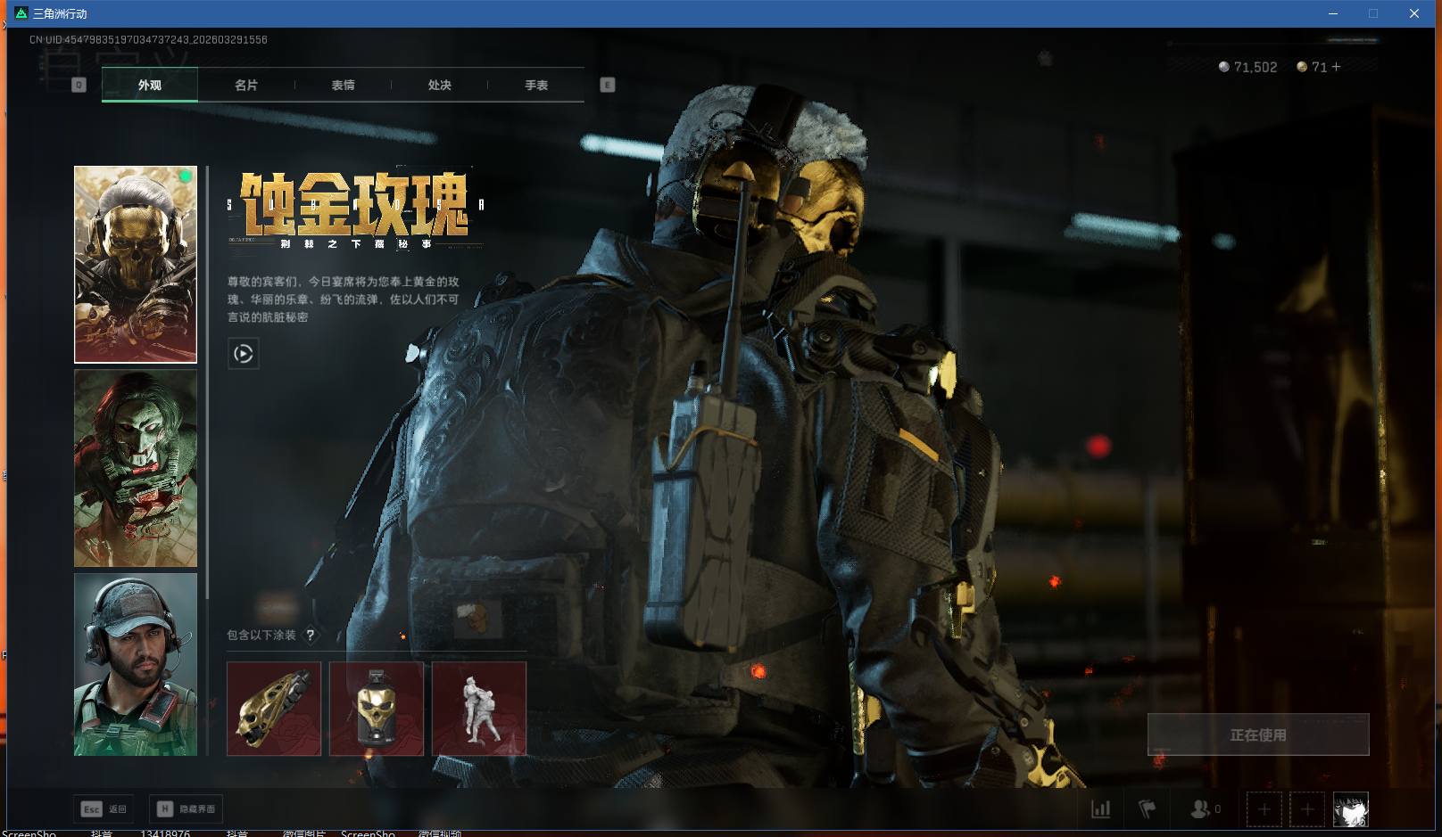
Task: Click the first empty teammate plus slot
Action: (1264, 809)
